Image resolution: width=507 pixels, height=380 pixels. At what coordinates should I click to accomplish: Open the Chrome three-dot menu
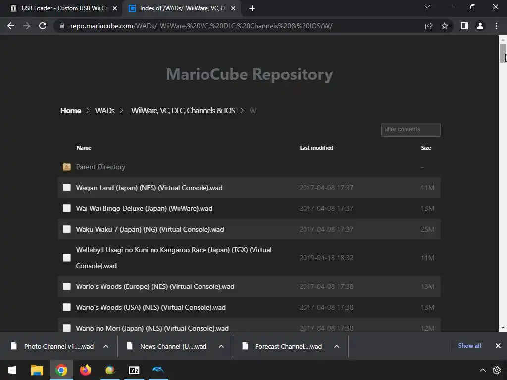pyautogui.click(x=496, y=26)
